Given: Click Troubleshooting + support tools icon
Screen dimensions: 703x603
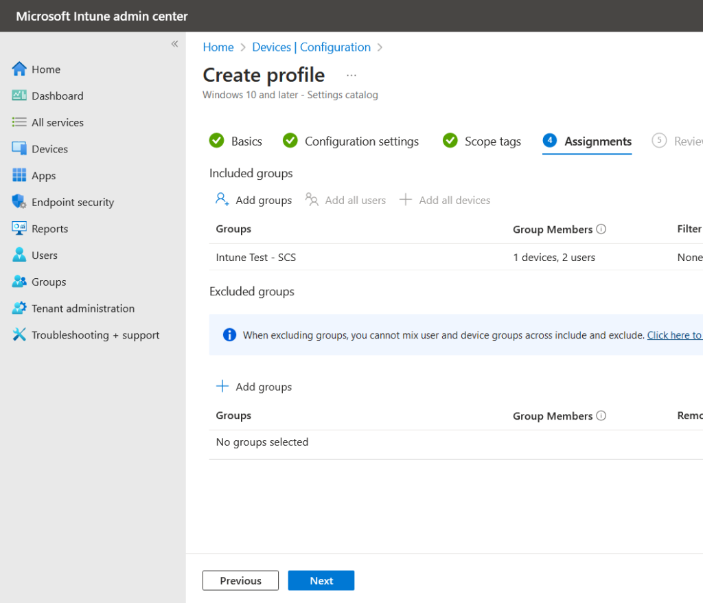Looking at the screenshot, I should 19,335.
